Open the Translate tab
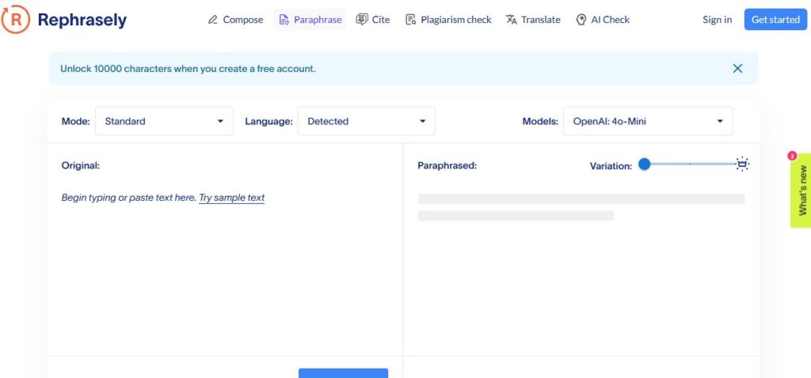Viewport: 811px width, 378px height. coord(533,20)
